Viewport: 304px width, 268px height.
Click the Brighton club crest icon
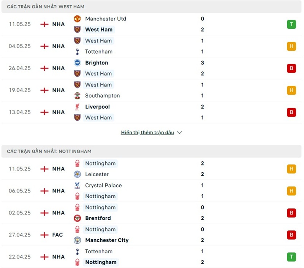[78, 63]
